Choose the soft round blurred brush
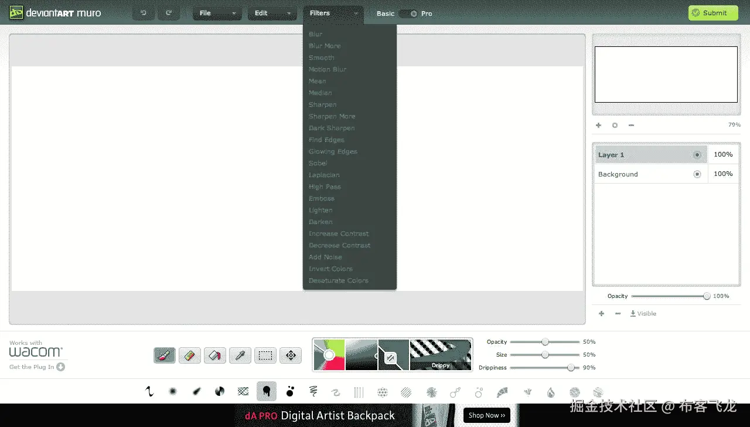 click(x=173, y=391)
